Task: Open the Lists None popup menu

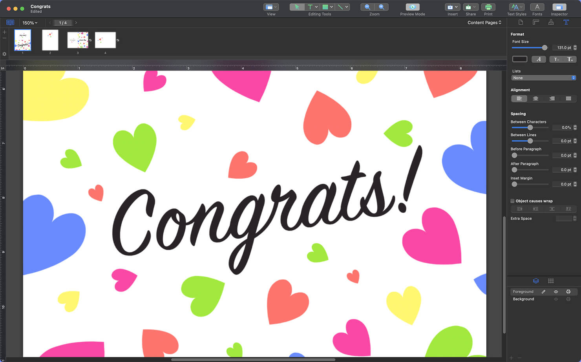Action: pos(544,78)
